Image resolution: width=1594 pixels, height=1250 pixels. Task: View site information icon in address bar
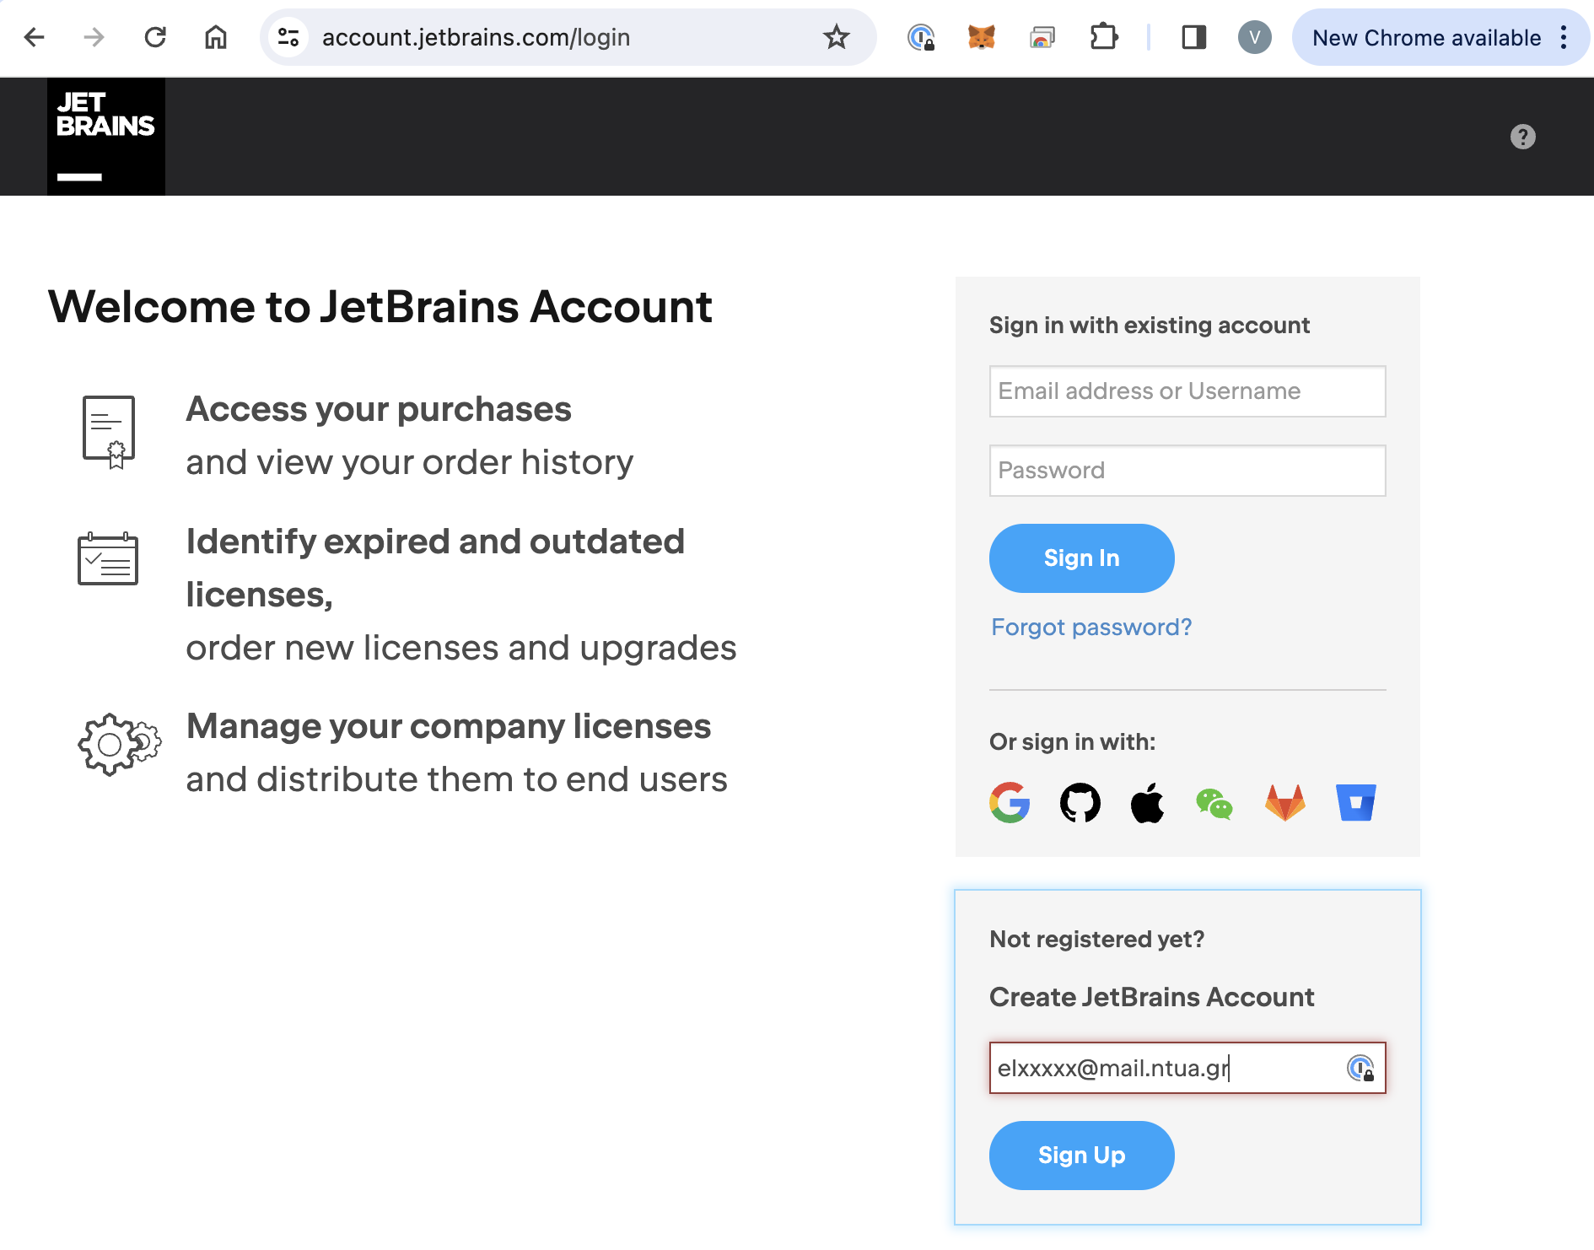(288, 37)
